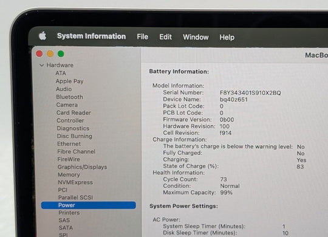Screen dimensions: 328x237
Task: Select Diagnostics in the sidebar
Action: [73, 128]
